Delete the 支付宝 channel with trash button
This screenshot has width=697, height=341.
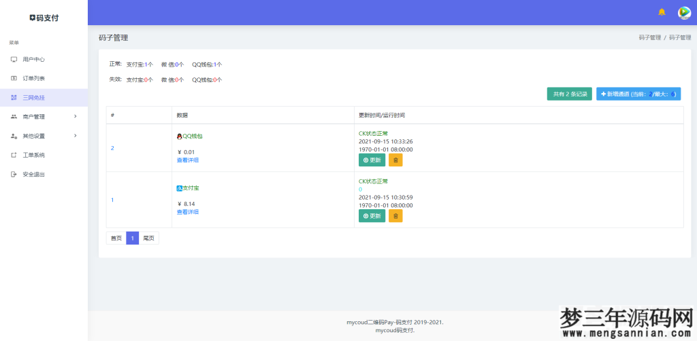pos(395,215)
